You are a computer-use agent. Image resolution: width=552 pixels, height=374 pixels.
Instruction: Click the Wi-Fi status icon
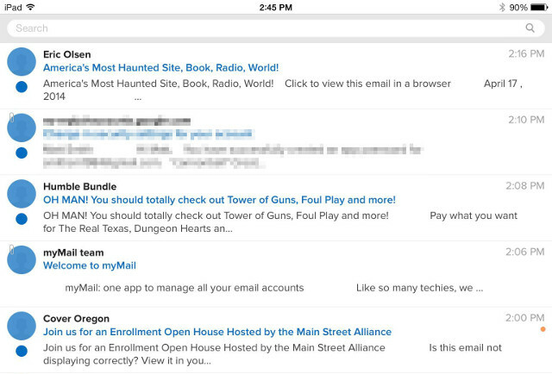[x=31, y=7]
